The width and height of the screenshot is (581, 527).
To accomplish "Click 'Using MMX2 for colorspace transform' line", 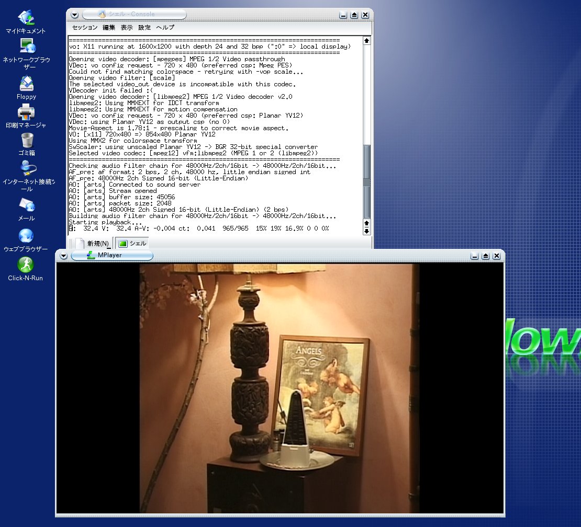I will 133,141.
